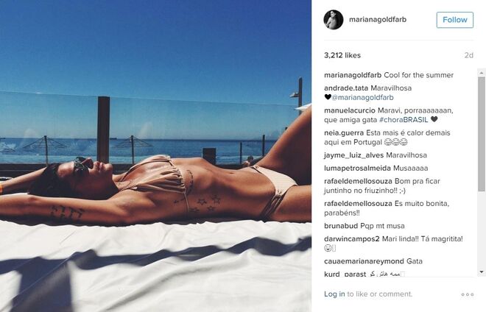Open darwincampos2 commenter profile
486x312 pixels.
pos(352,239)
